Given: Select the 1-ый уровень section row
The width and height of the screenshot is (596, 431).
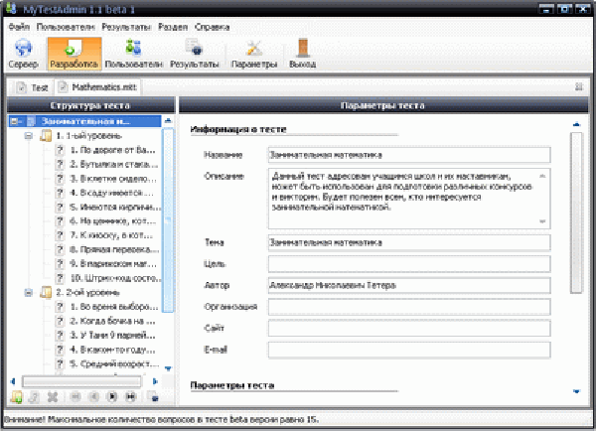Looking at the screenshot, I should pos(88,136).
